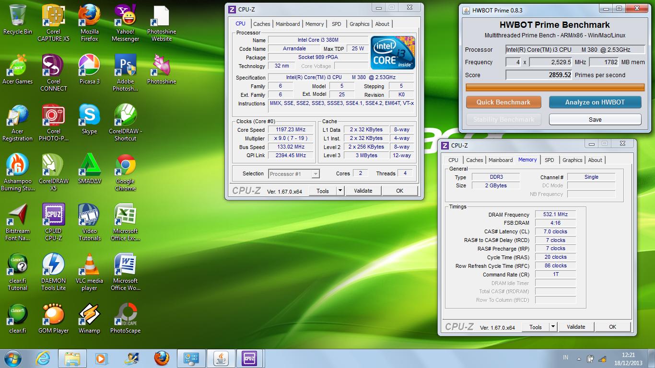
Task: Click Intel Core i3 inside logo
Action: click(x=393, y=53)
